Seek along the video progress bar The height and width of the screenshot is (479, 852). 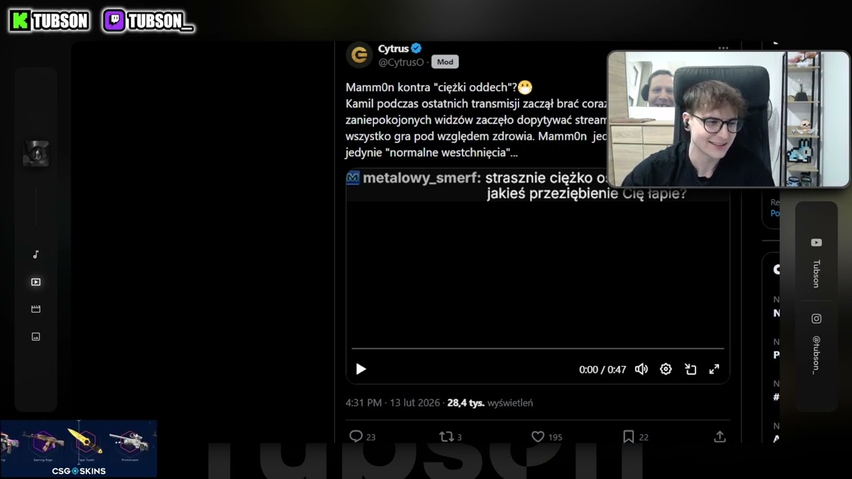(x=538, y=349)
